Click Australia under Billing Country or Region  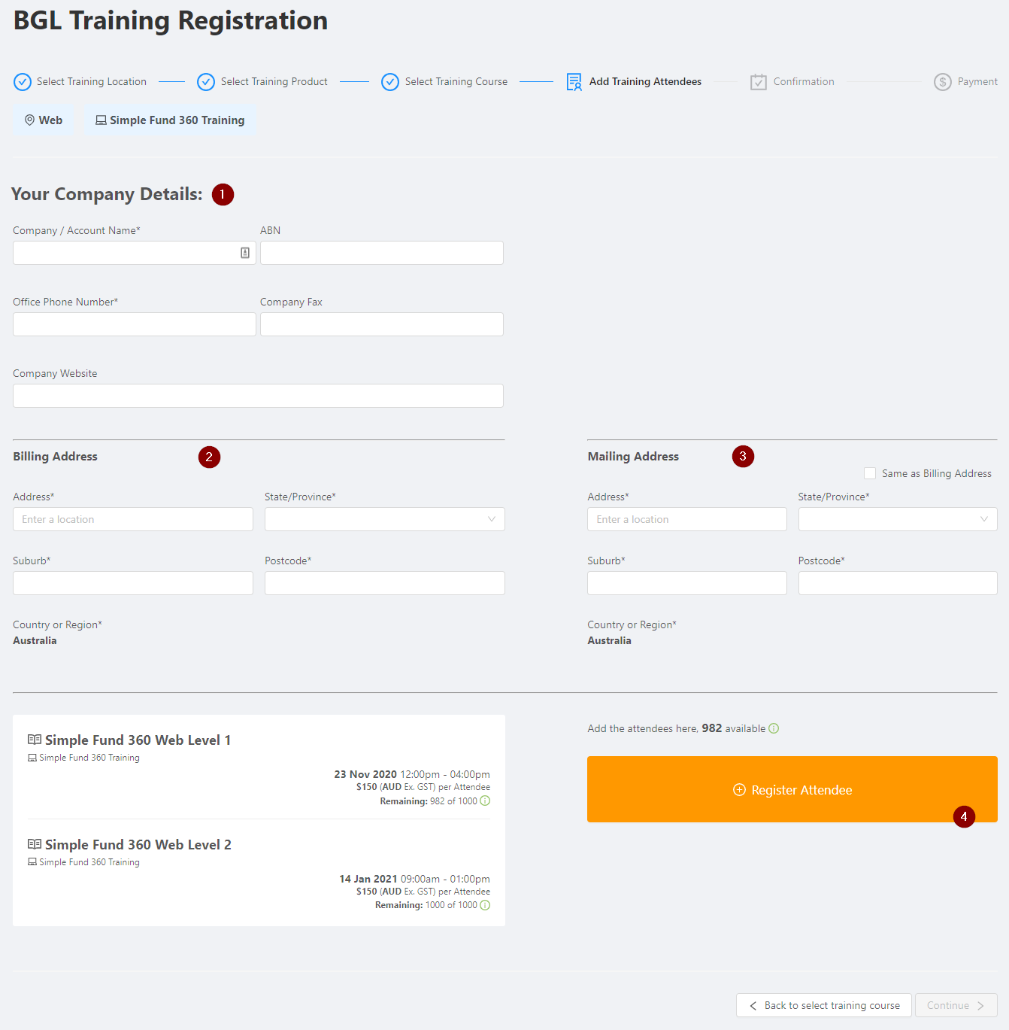coord(35,641)
